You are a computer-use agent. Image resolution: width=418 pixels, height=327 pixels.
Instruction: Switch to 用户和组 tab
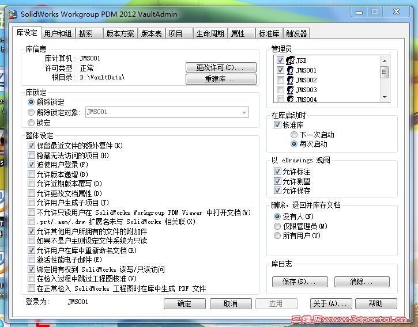click(58, 33)
